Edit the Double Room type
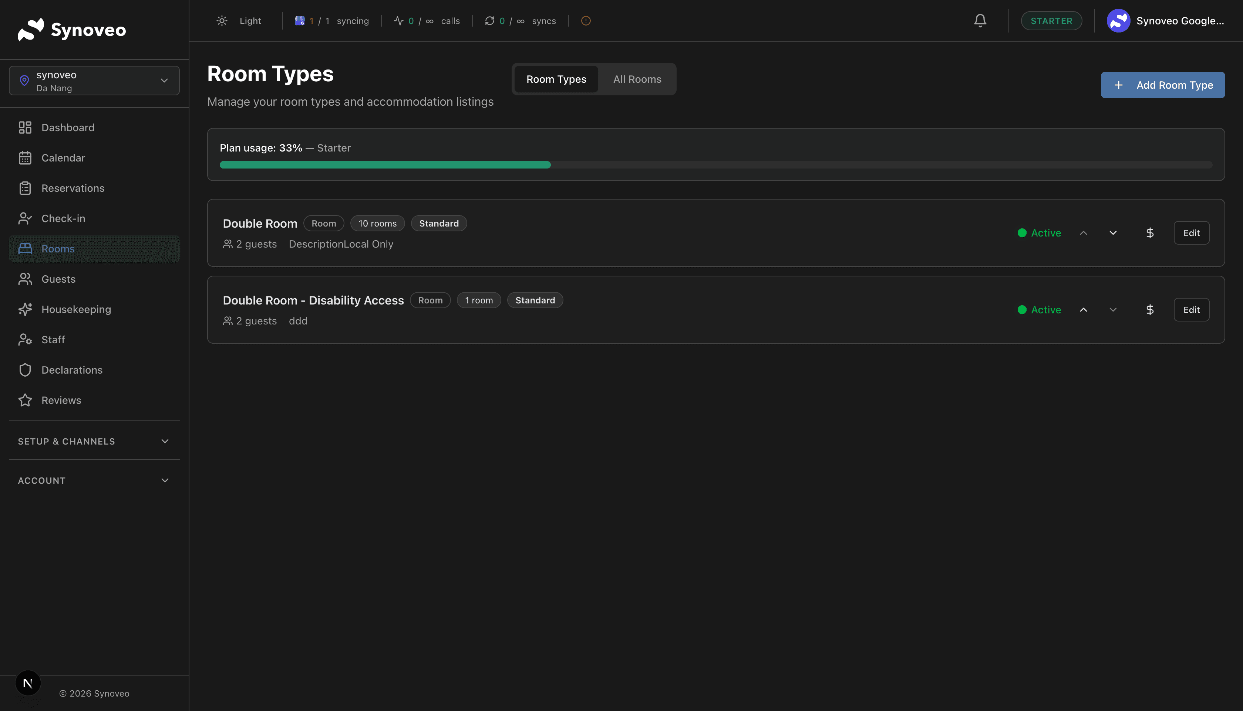Screen dimensions: 1243x711 pyautogui.click(x=1191, y=233)
